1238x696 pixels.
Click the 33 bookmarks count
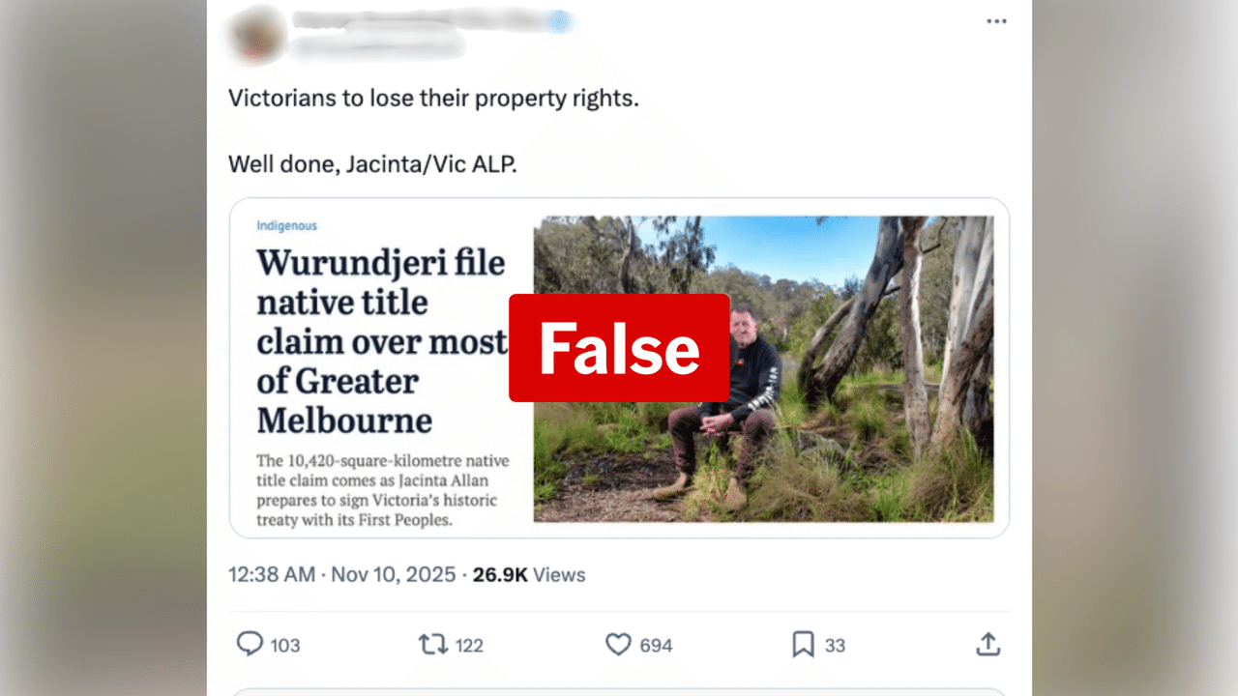coord(835,645)
